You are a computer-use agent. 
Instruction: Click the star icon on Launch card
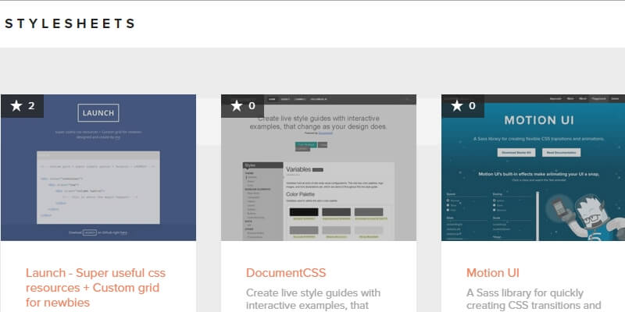(x=16, y=106)
